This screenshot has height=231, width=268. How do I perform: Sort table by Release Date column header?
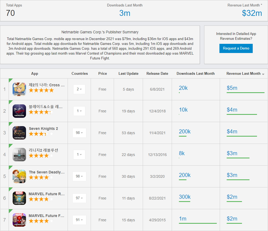(x=157, y=73)
